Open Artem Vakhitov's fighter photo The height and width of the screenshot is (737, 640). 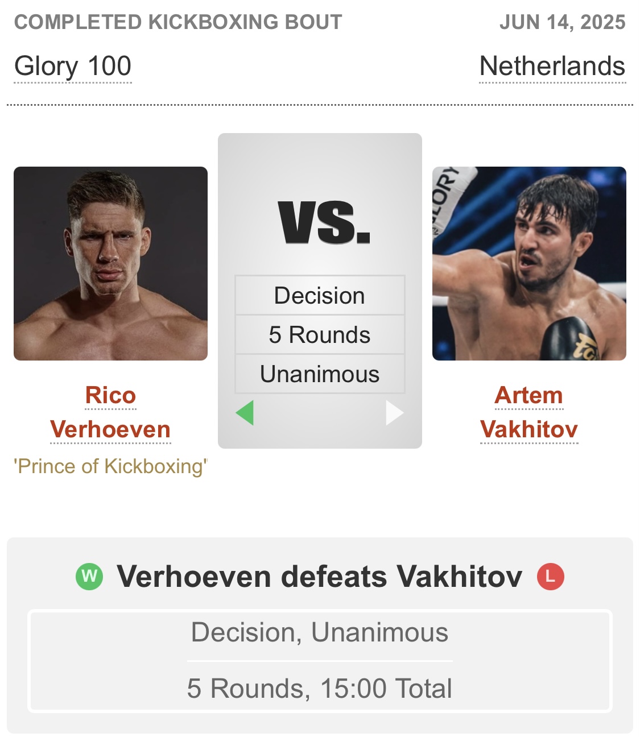click(x=529, y=263)
